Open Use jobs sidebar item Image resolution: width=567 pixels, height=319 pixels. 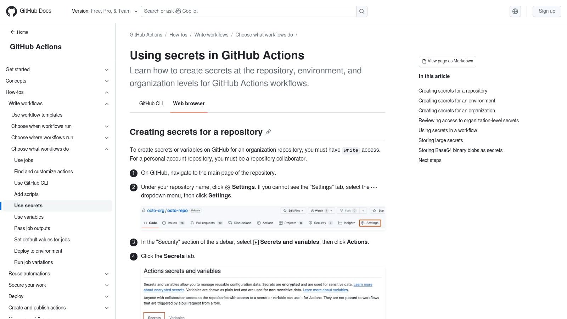click(24, 160)
